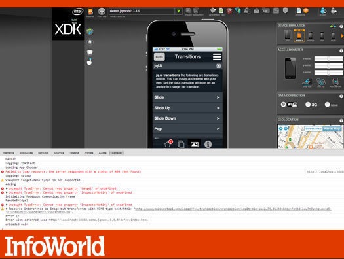Screen dimensions: 344x259
Task: Open the hamburger menu in the phone header
Action: click(217, 57)
